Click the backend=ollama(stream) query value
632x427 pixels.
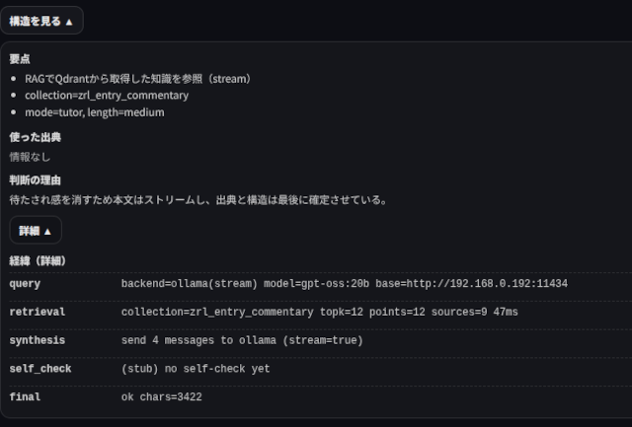(x=344, y=284)
